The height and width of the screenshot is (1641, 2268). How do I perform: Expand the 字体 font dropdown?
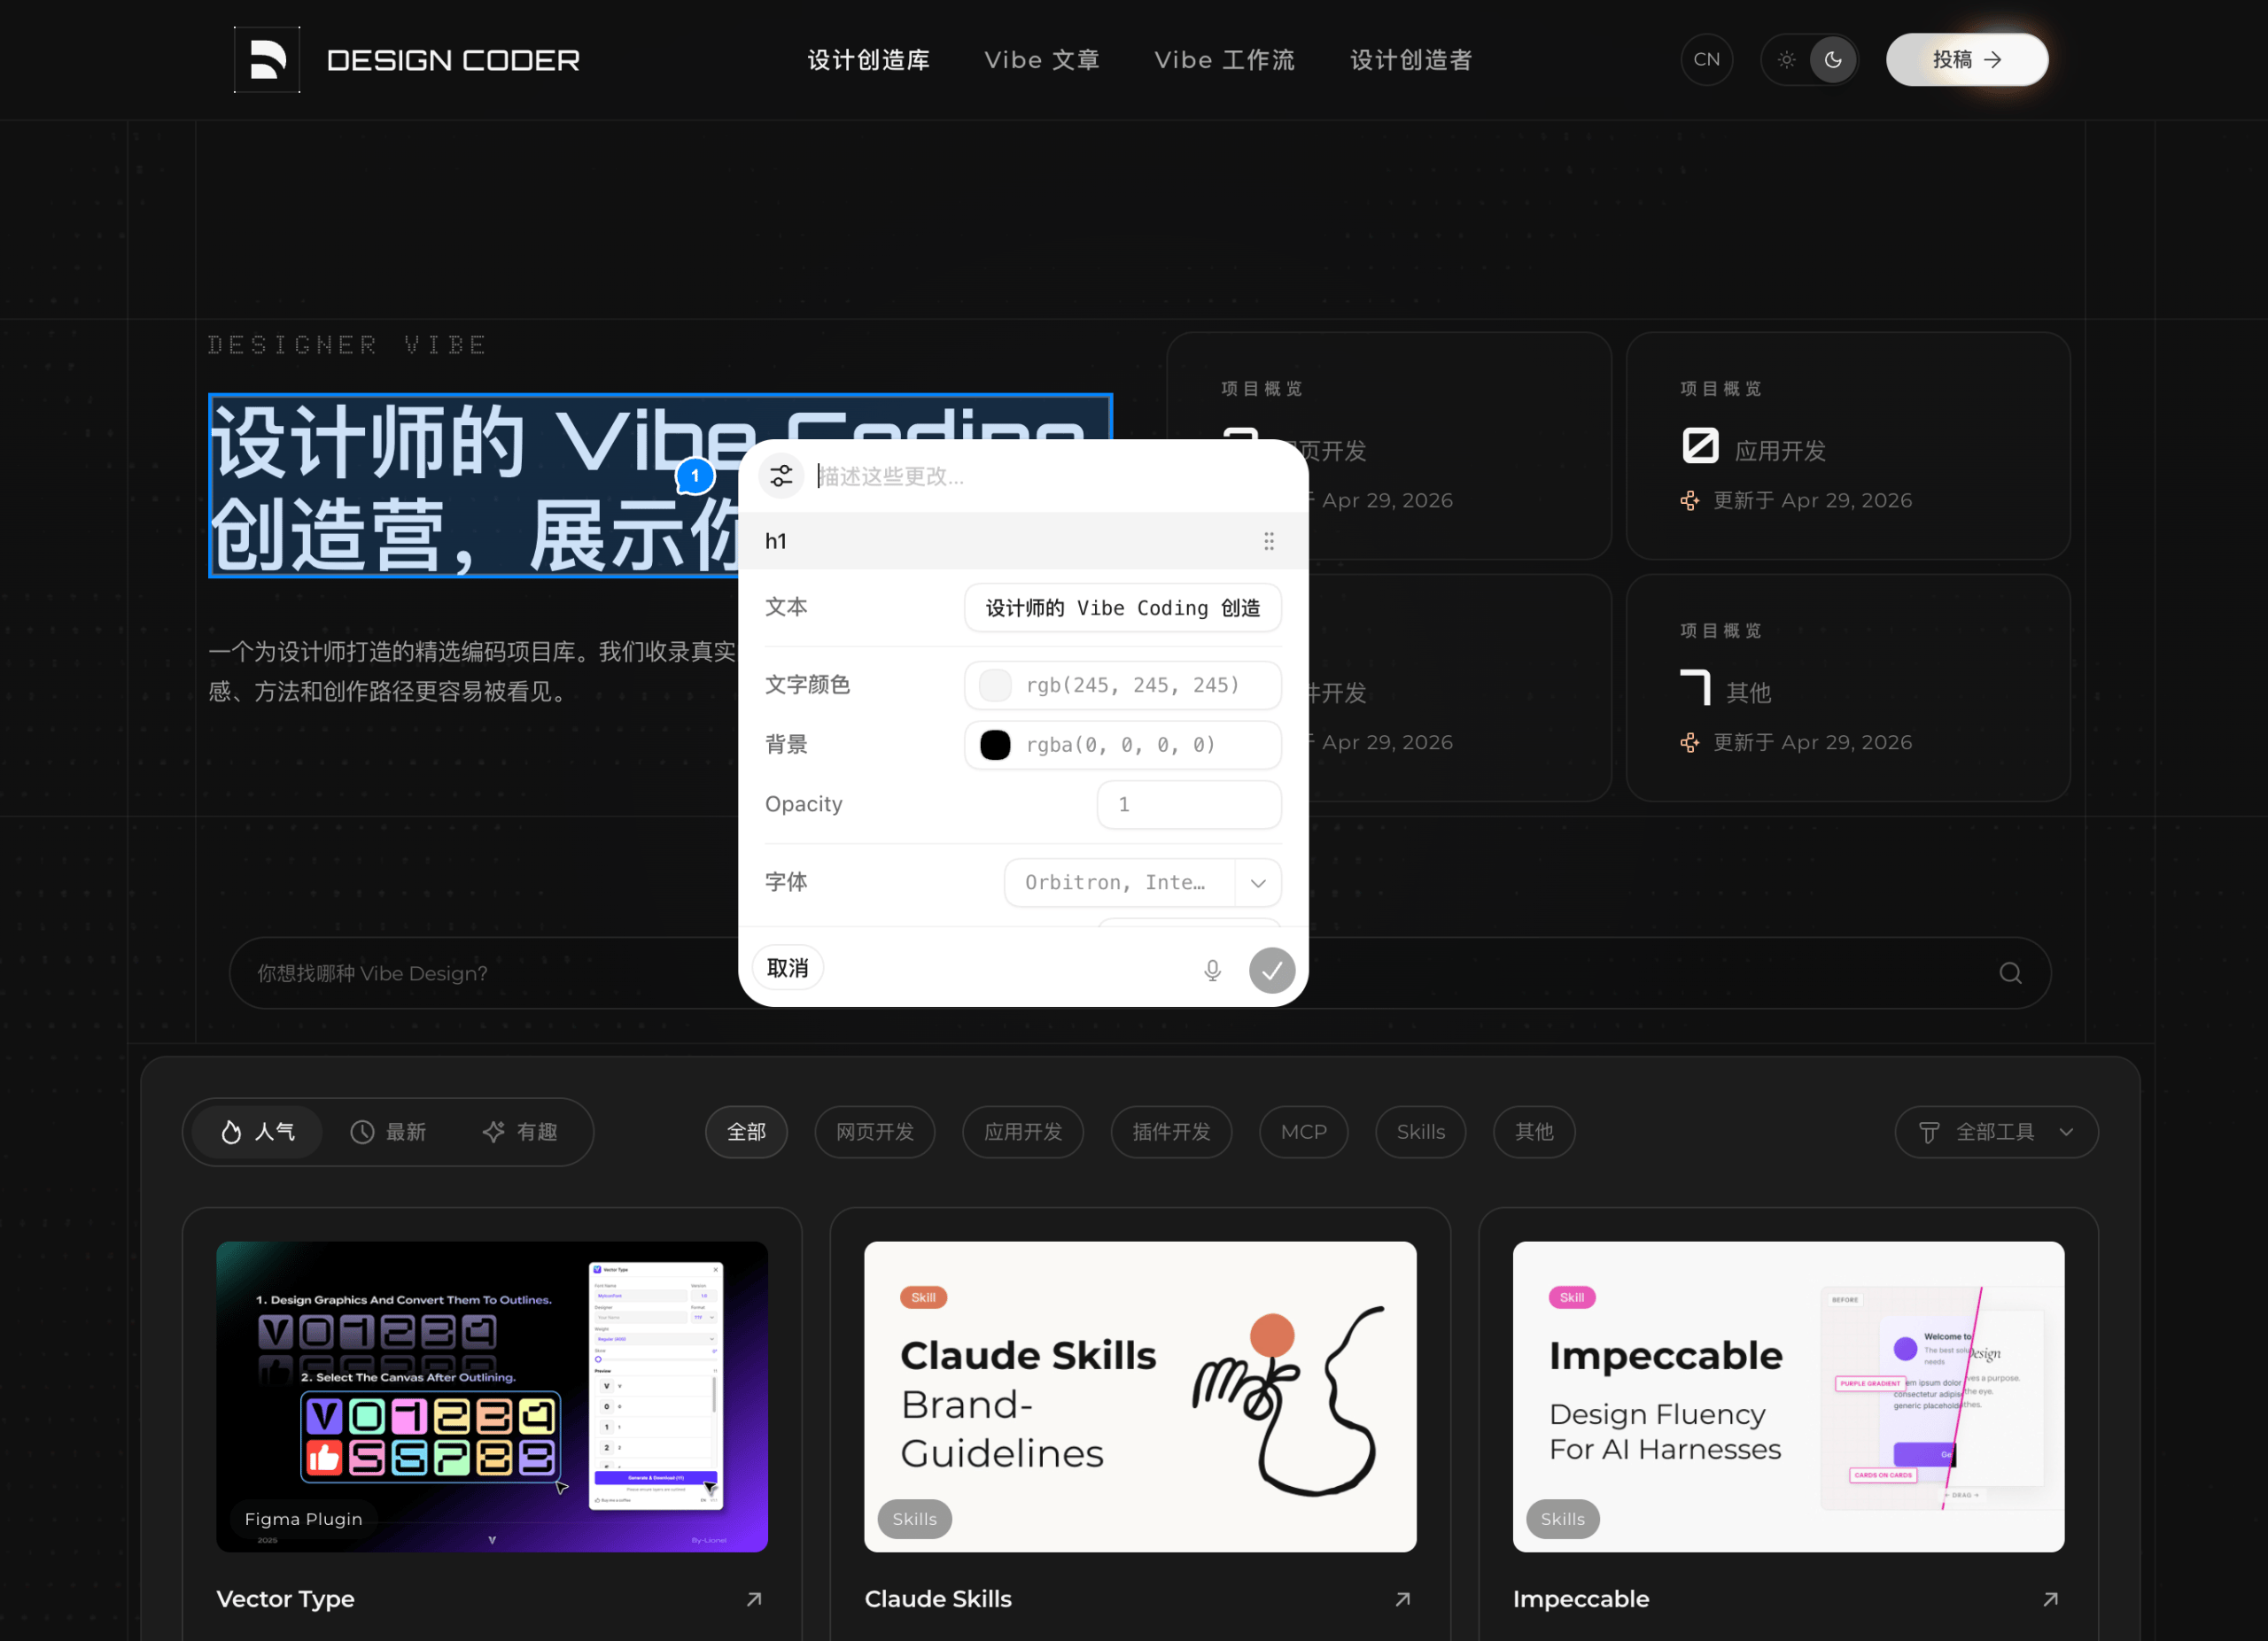click(x=1258, y=882)
